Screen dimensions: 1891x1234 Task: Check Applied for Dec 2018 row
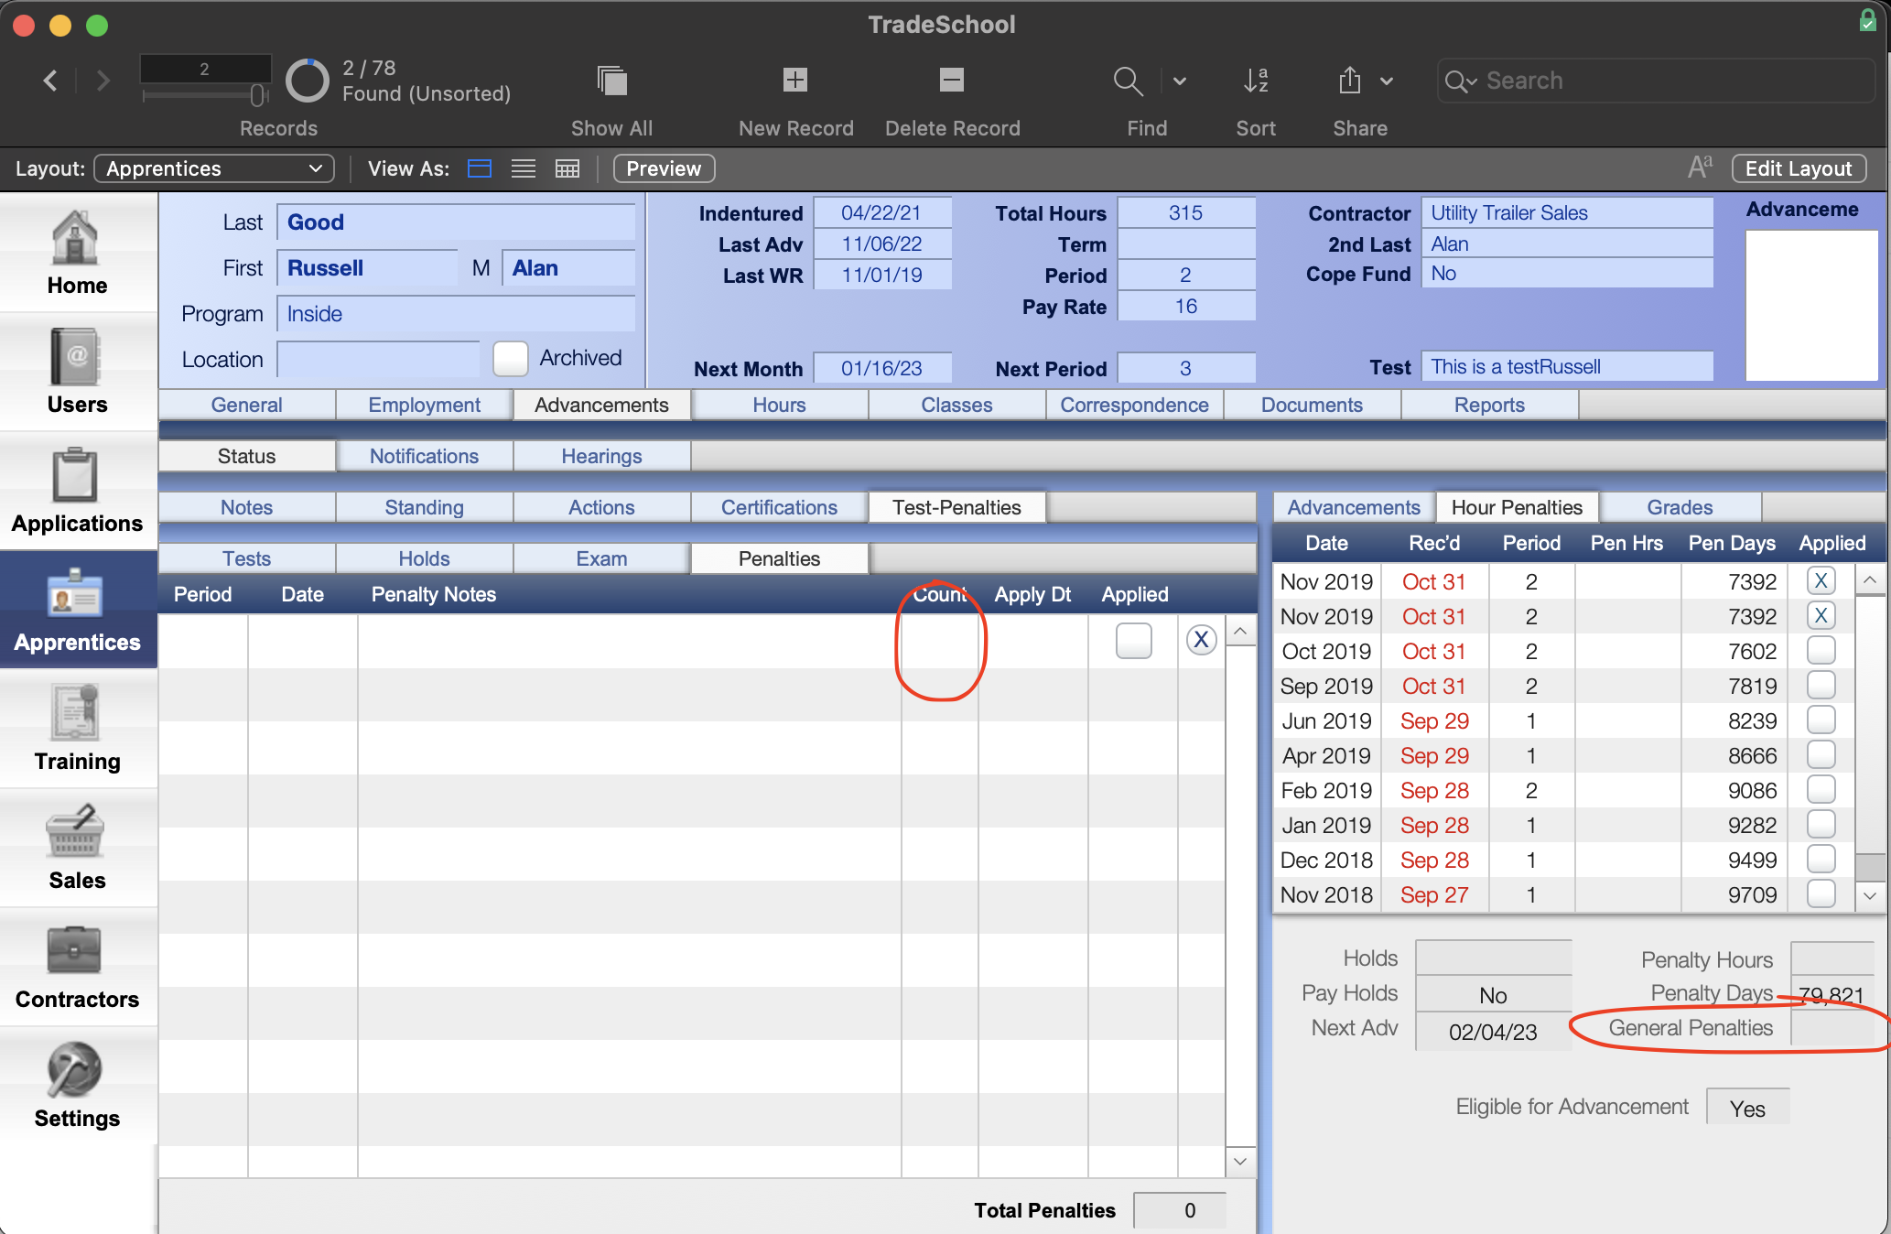1821,859
